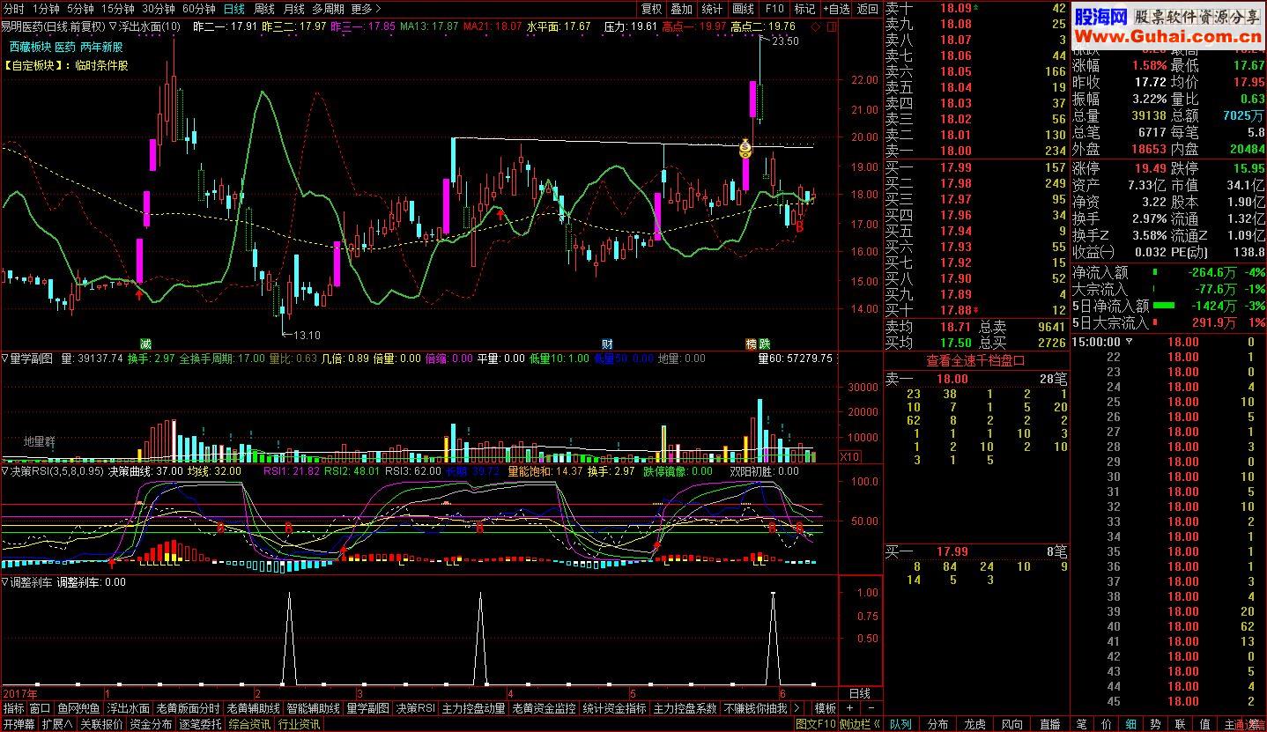Screen dimensions: 1267x732
Task: Add stock via +自选 button
Action: [x=836, y=9]
